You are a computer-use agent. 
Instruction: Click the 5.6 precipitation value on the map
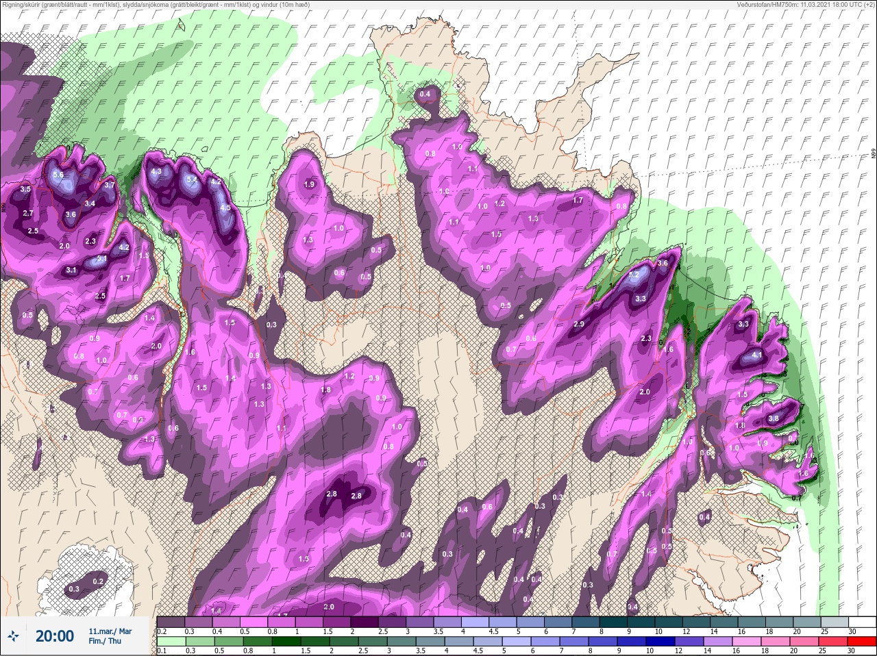[58, 175]
